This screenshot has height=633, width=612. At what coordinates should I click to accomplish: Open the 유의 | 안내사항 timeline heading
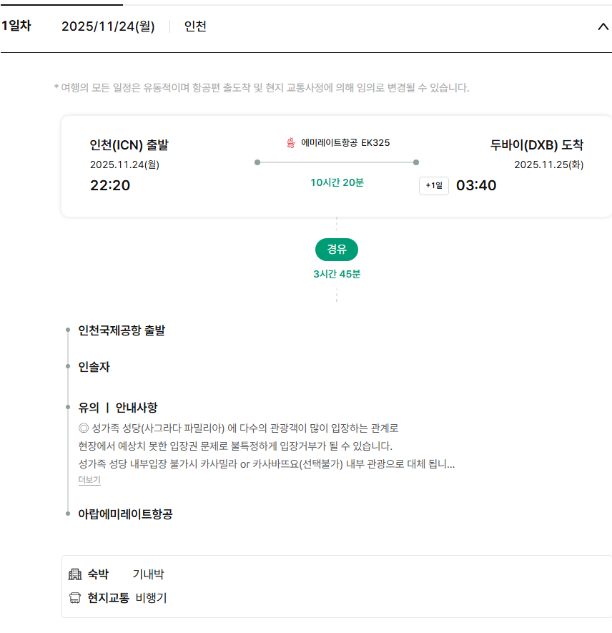point(117,408)
